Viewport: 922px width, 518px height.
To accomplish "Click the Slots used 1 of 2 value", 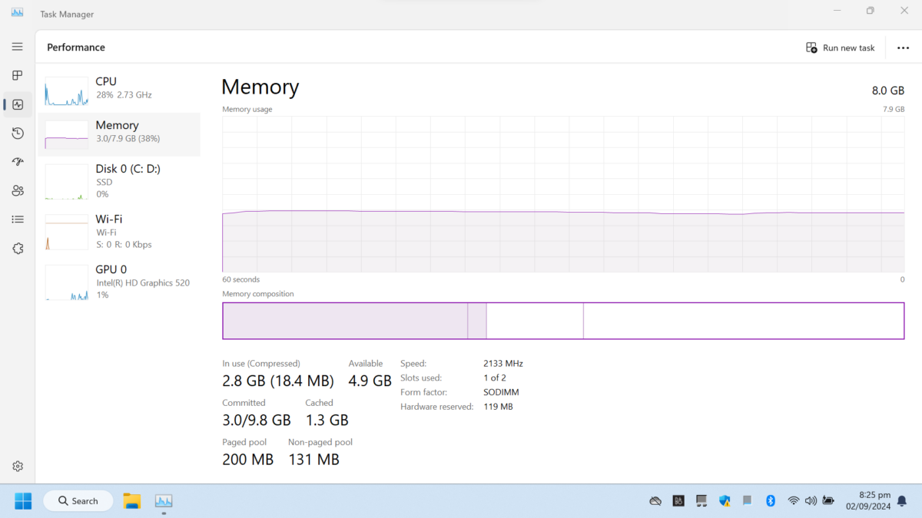I will (x=495, y=378).
